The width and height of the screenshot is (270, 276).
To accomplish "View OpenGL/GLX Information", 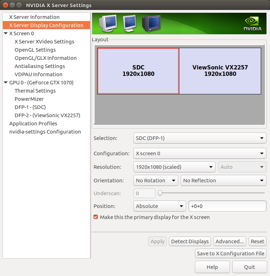I will coord(46,58).
